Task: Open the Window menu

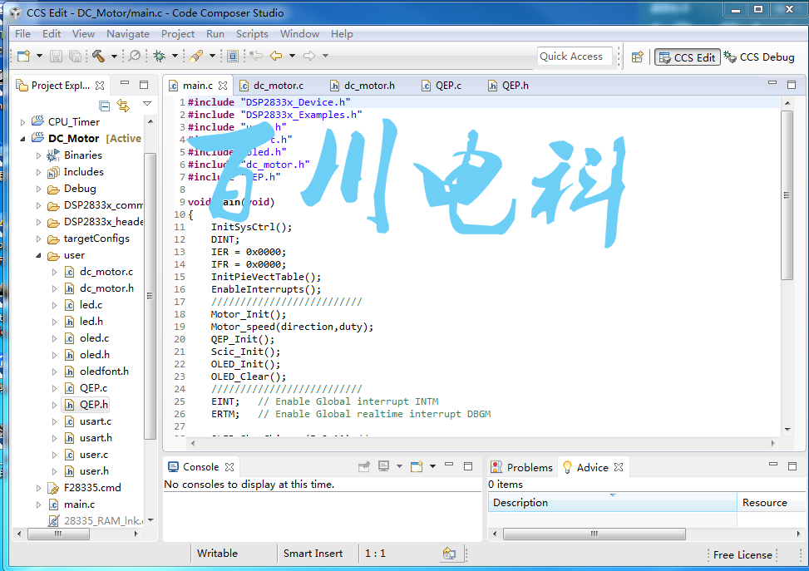Action: pyautogui.click(x=299, y=33)
